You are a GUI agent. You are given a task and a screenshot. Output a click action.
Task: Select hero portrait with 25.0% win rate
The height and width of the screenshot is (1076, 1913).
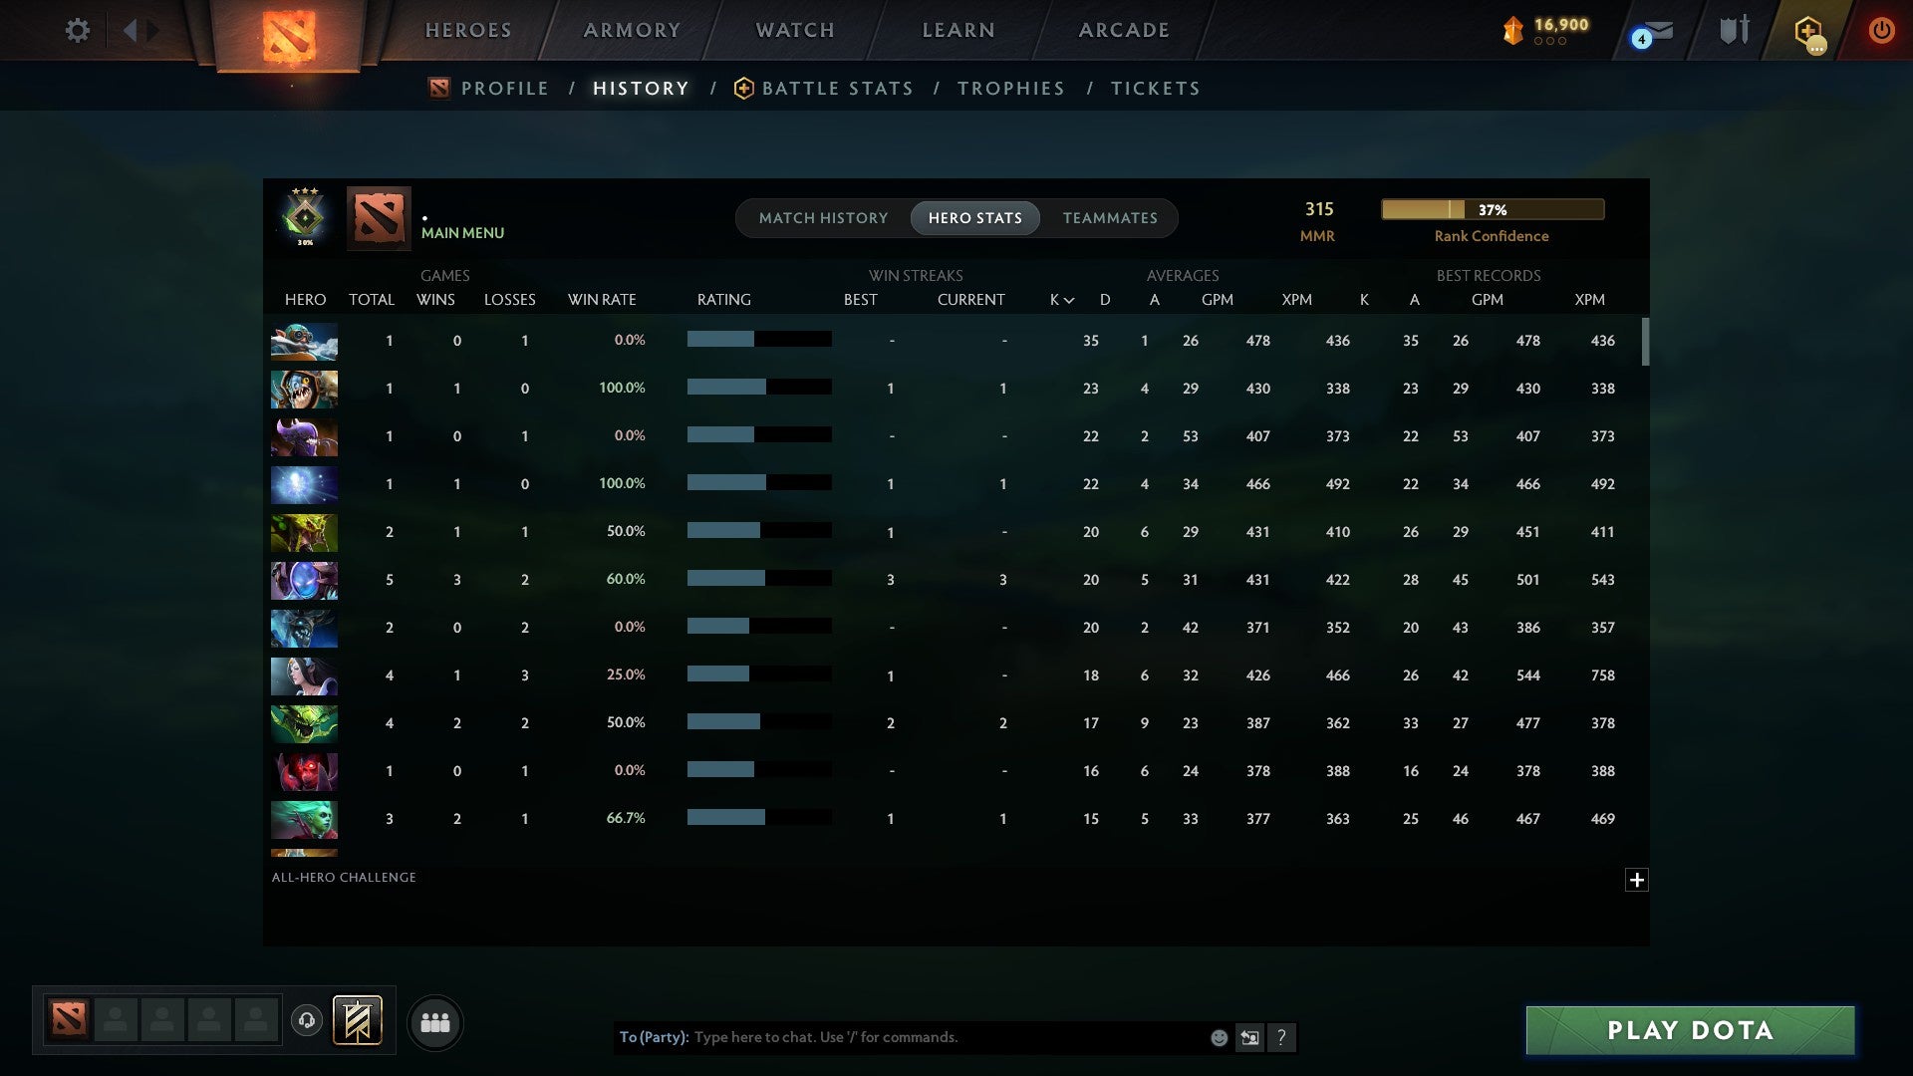click(x=304, y=675)
